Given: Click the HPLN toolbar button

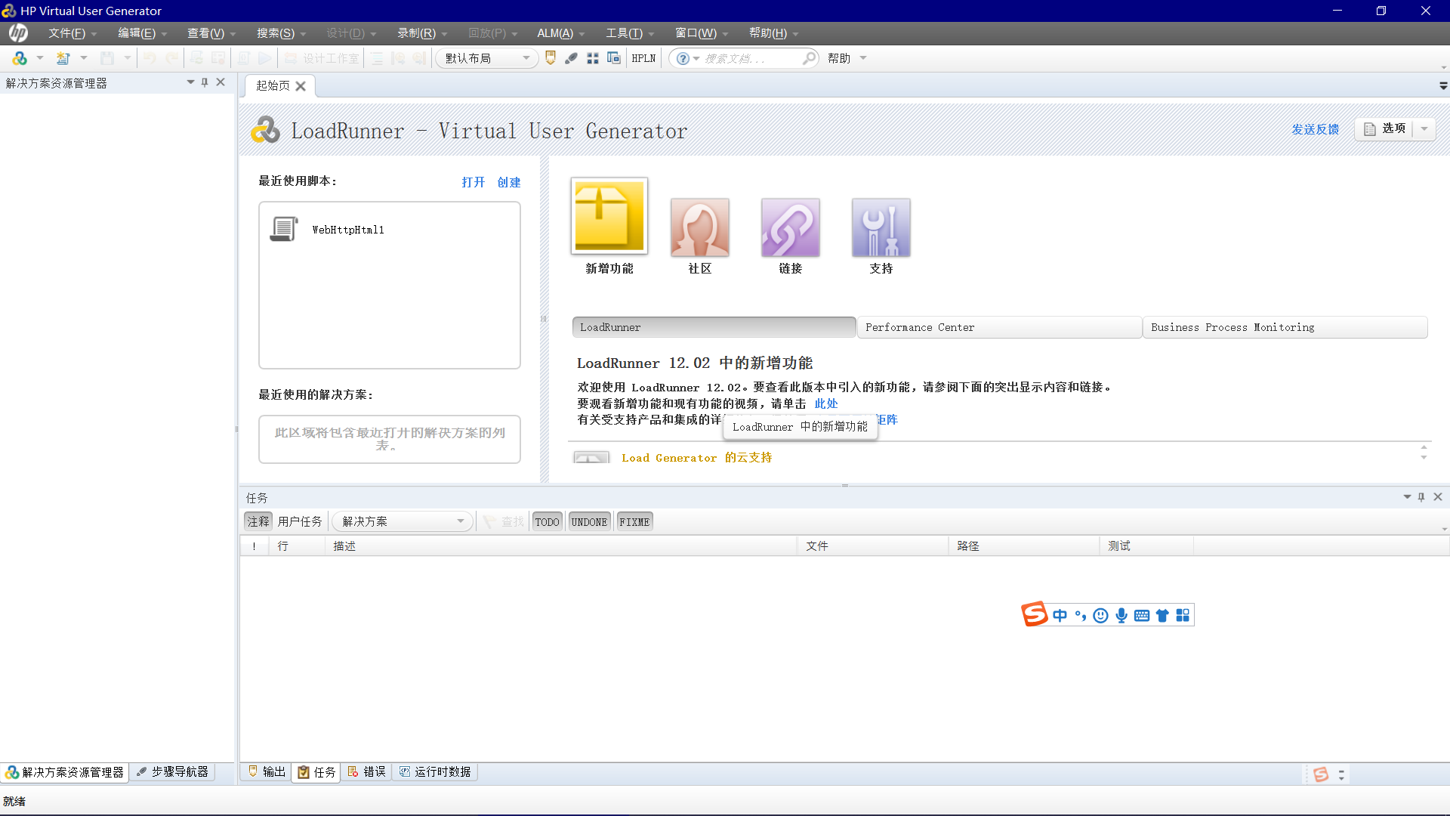Looking at the screenshot, I should (x=643, y=58).
